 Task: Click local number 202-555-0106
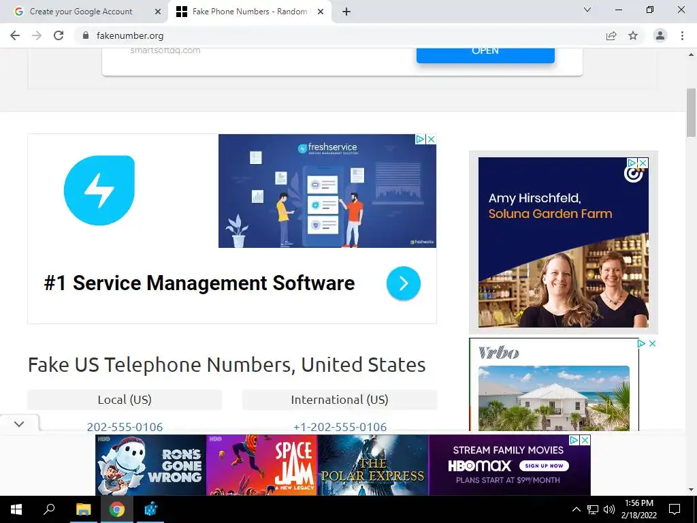(125, 426)
